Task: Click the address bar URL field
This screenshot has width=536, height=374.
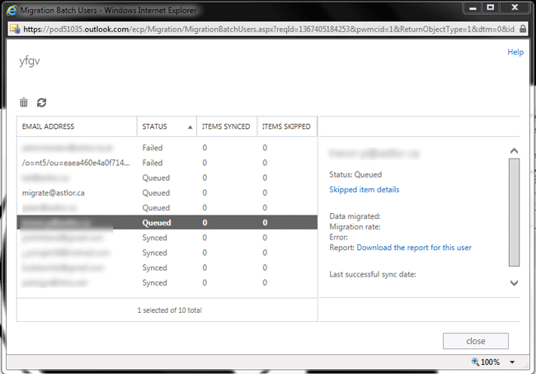Action: point(268,29)
